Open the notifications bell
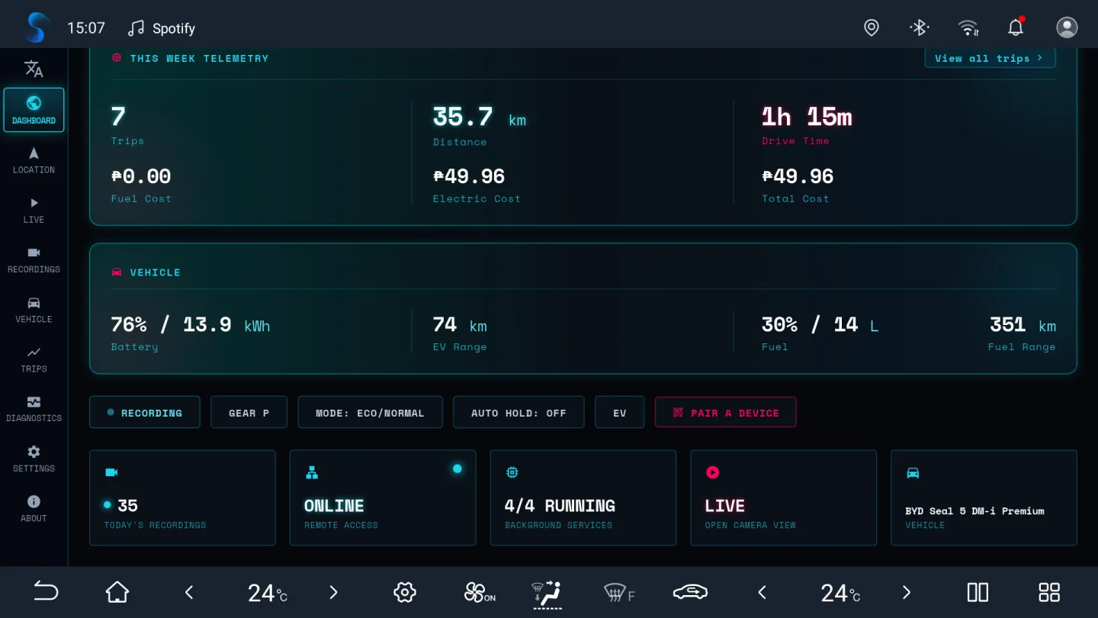Screen dimensions: 1098x618 pos(1016,27)
